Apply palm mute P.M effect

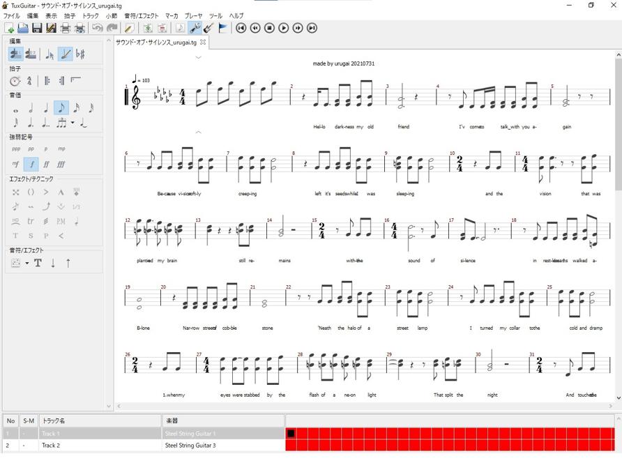click(x=61, y=221)
